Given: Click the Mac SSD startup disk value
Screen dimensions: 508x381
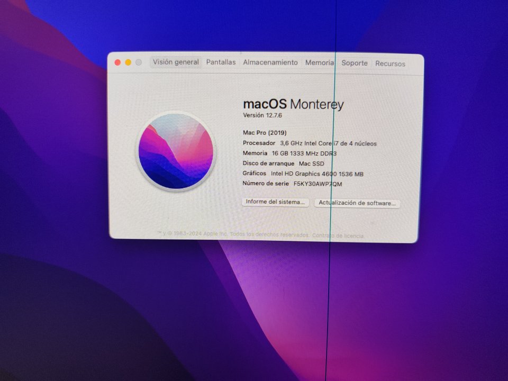Looking at the screenshot, I should pyautogui.click(x=311, y=164).
